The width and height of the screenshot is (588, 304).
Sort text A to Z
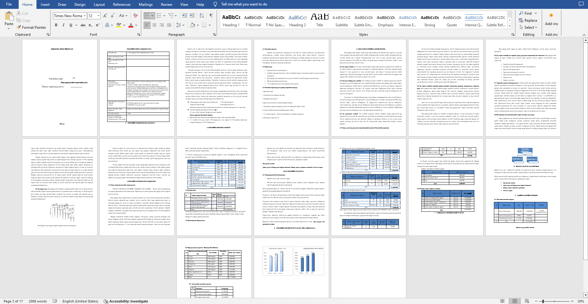click(202, 16)
